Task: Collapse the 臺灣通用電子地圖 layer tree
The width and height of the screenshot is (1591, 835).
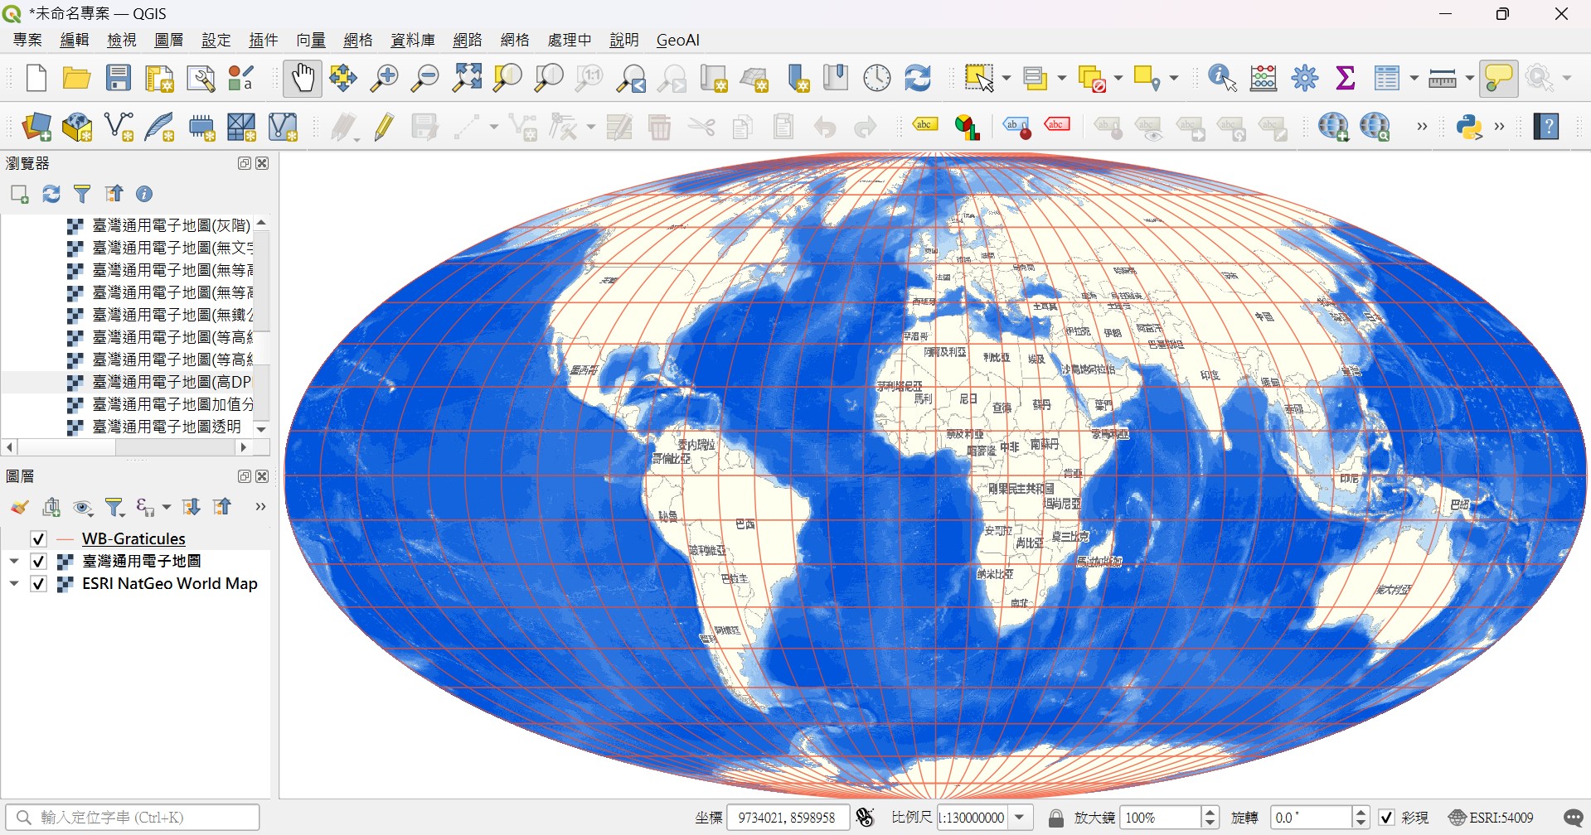Action: pos(14,562)
